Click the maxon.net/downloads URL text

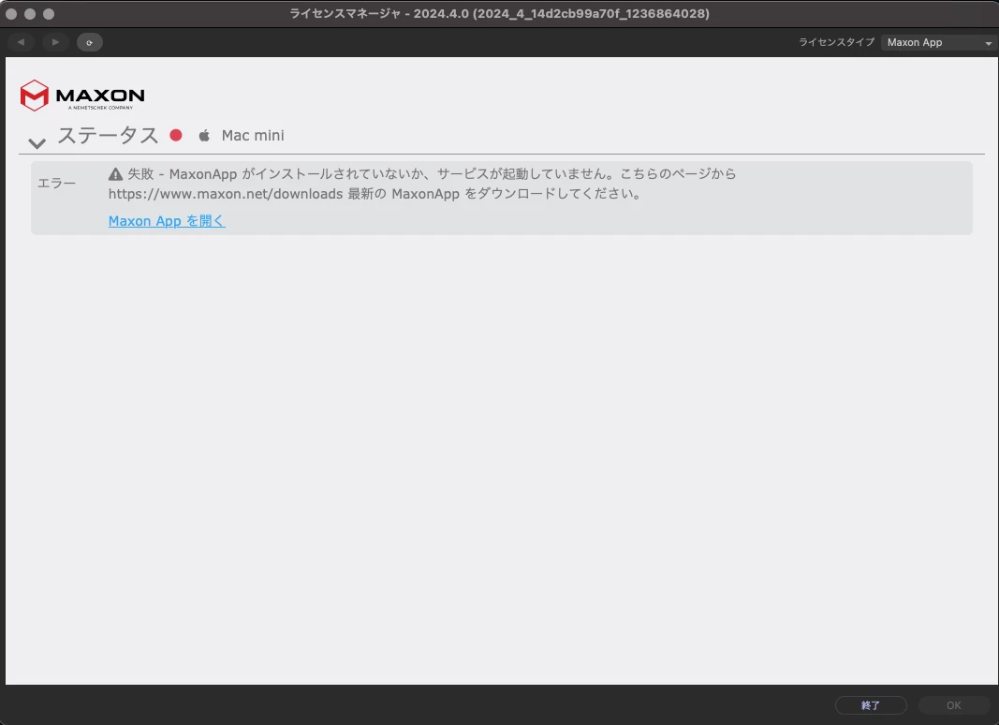[226, 194]
